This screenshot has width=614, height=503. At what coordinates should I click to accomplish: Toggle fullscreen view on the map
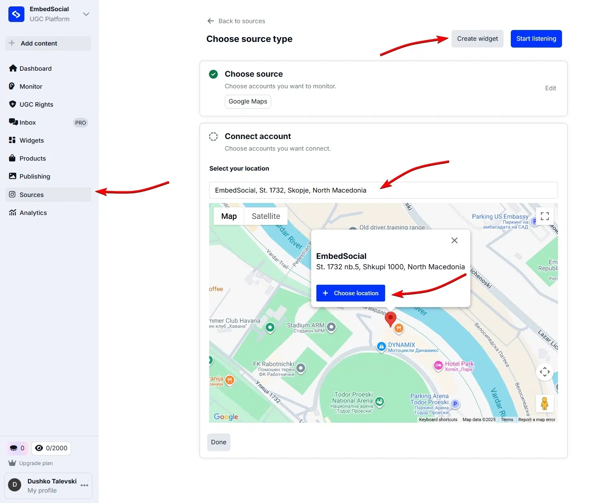pos(544,216)
